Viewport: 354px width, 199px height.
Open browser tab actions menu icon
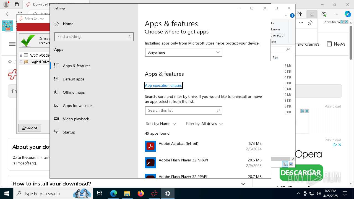17,4
